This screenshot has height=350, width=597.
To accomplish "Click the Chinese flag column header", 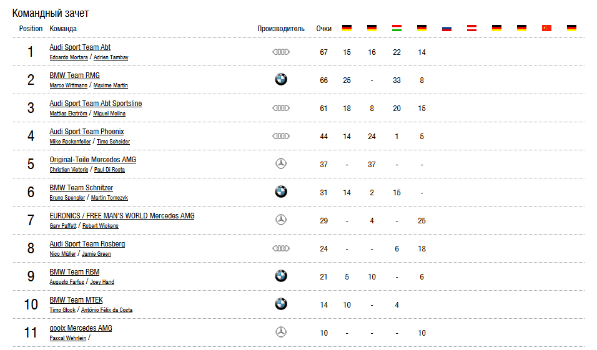I will pyautogui.click(x=547, y=28).
